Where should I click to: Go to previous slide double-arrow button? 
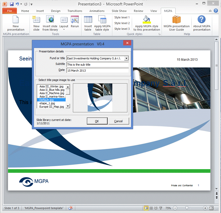pos(217,193)
